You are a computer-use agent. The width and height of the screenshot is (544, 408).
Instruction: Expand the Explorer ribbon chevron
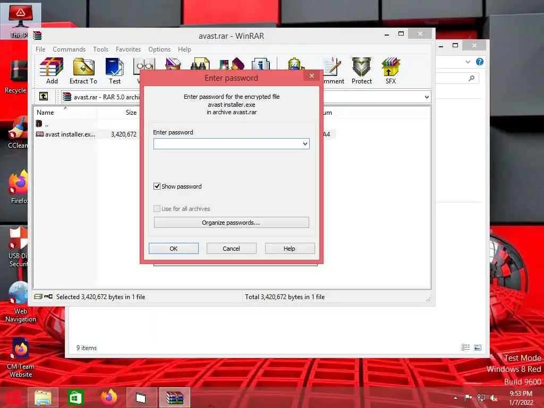(467, 62)
